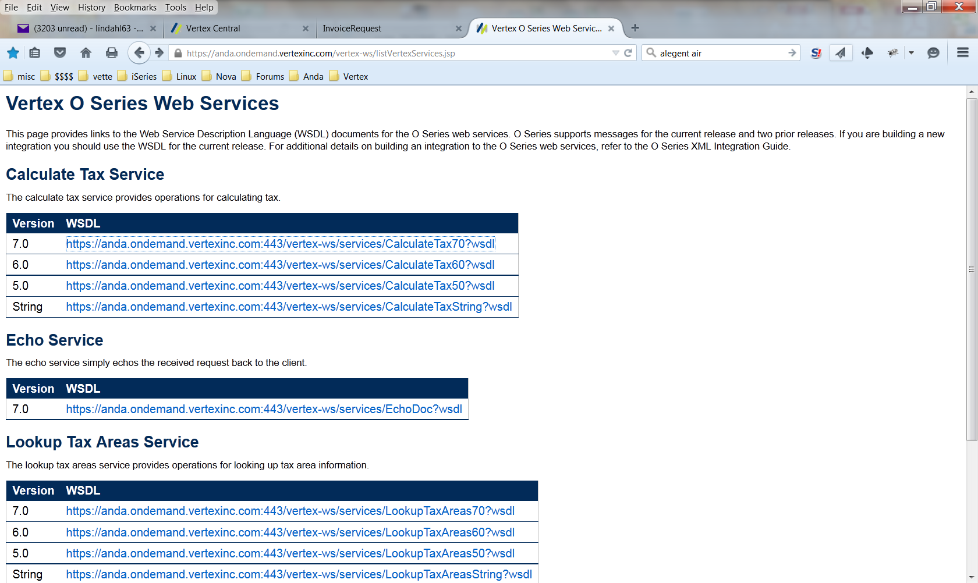This screenshot has width=978, height=583.
Task: Open the Vertex bookmarks folder
Action: [349, 76]
